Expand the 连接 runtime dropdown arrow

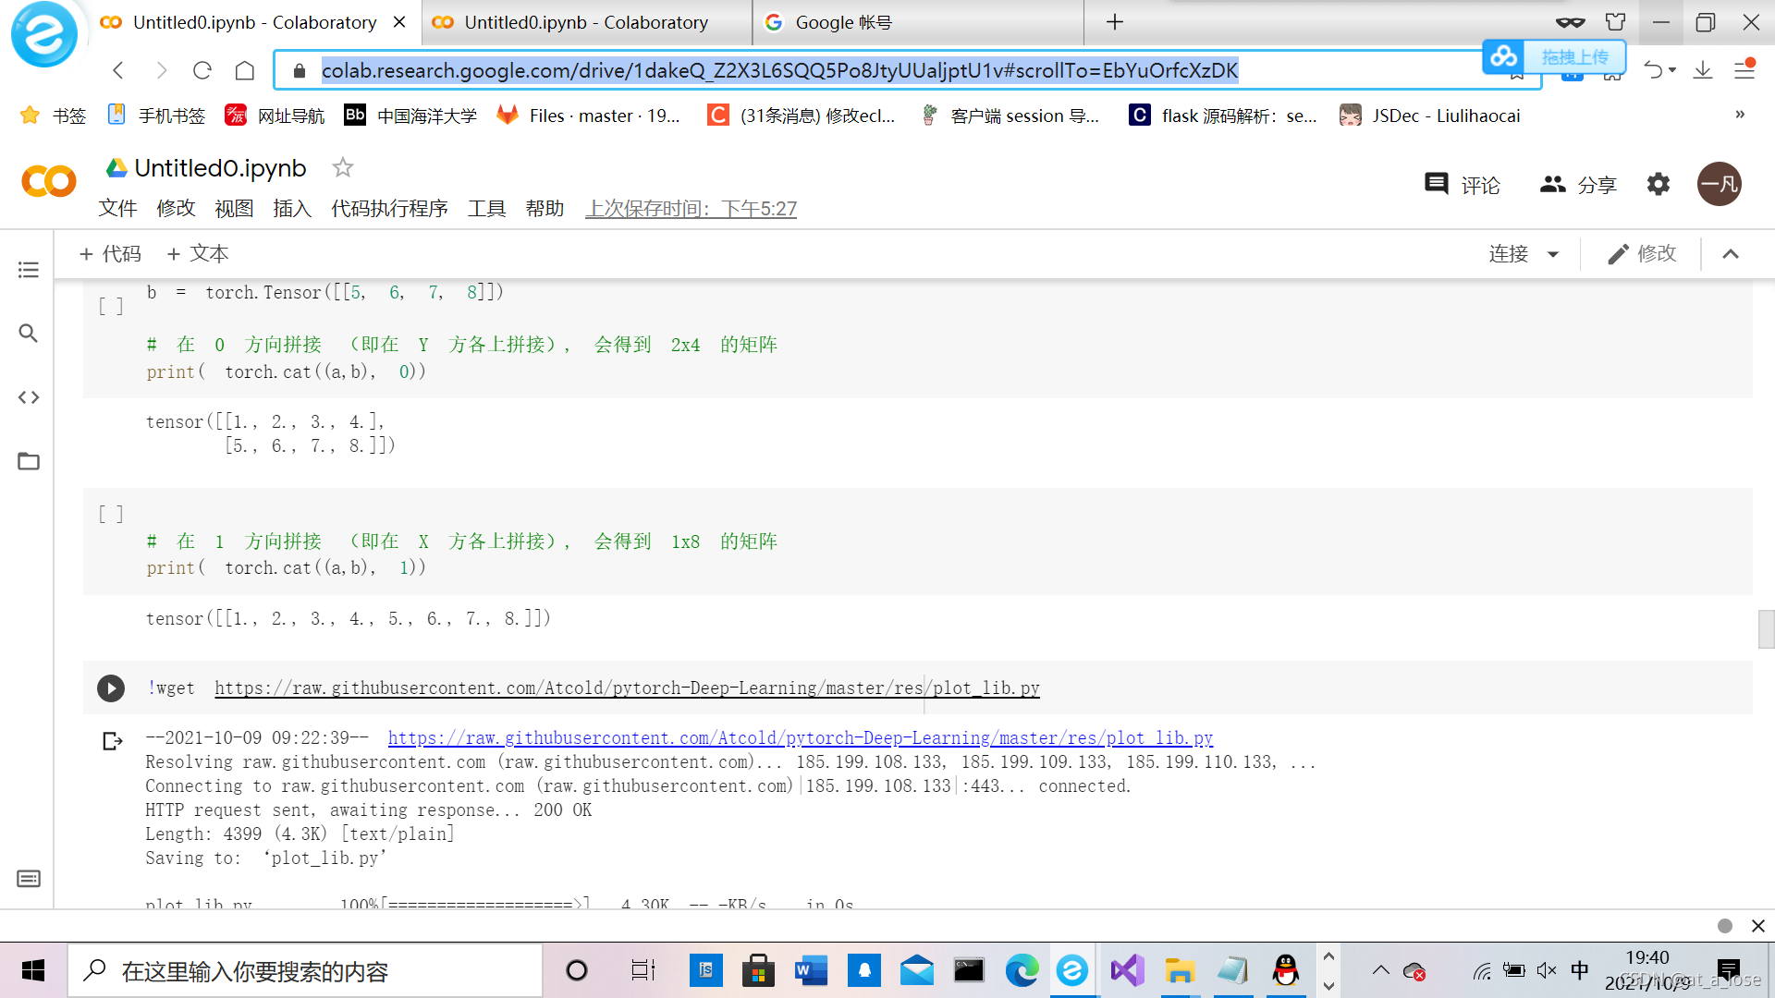click(1553, 254)
